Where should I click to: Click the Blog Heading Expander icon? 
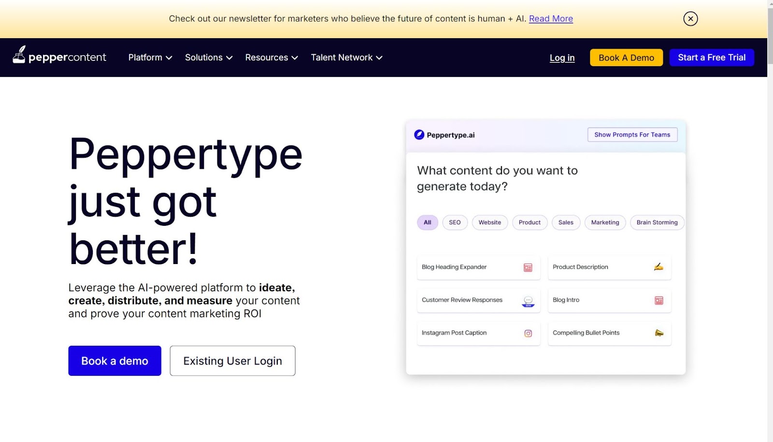click(528, 267)
